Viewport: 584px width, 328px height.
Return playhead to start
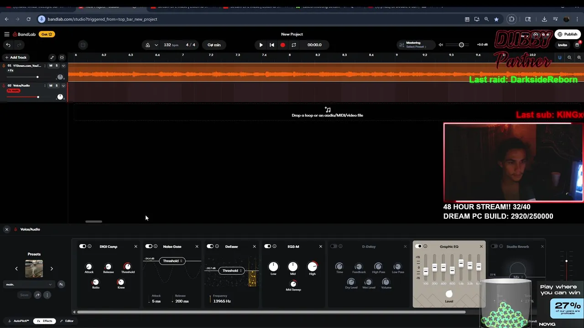[x=272, y=45]
